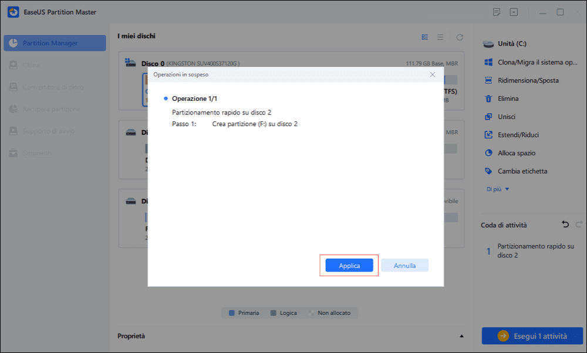
Task: Click the notes icon in title bar
Action: pos(497,12)
